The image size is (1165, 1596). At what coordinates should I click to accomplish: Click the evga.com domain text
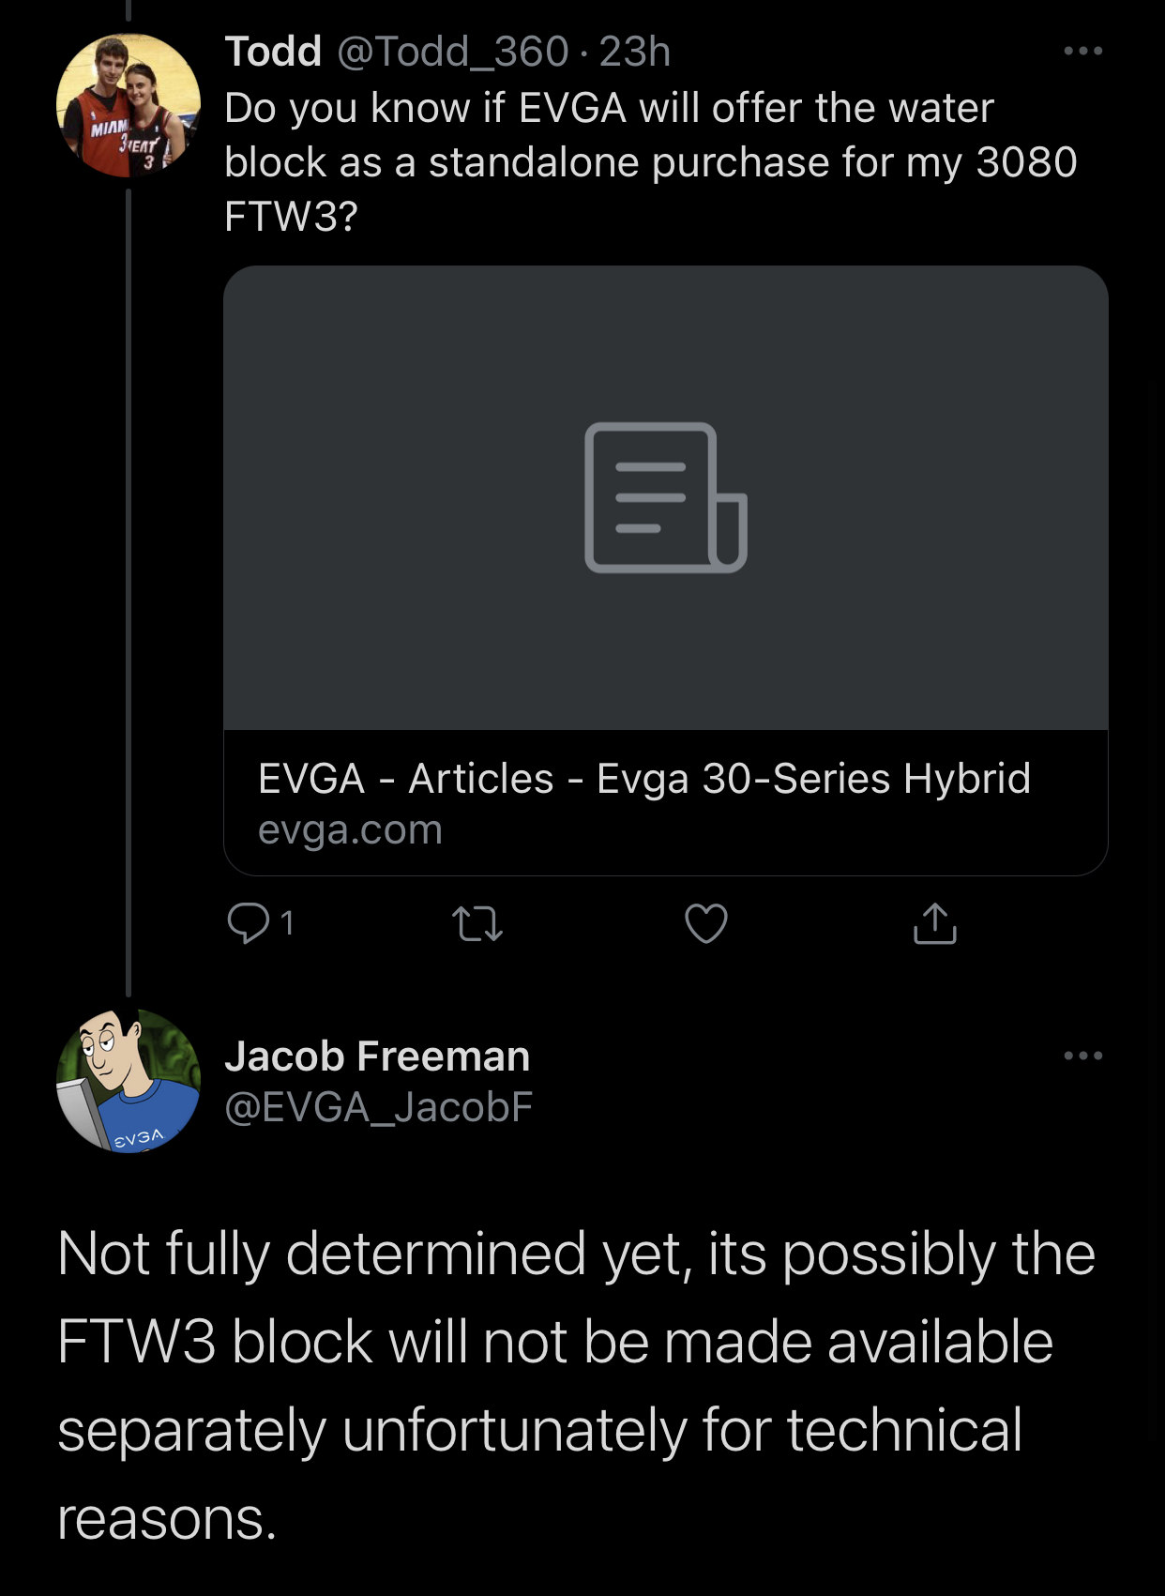(x=350, y=830)
